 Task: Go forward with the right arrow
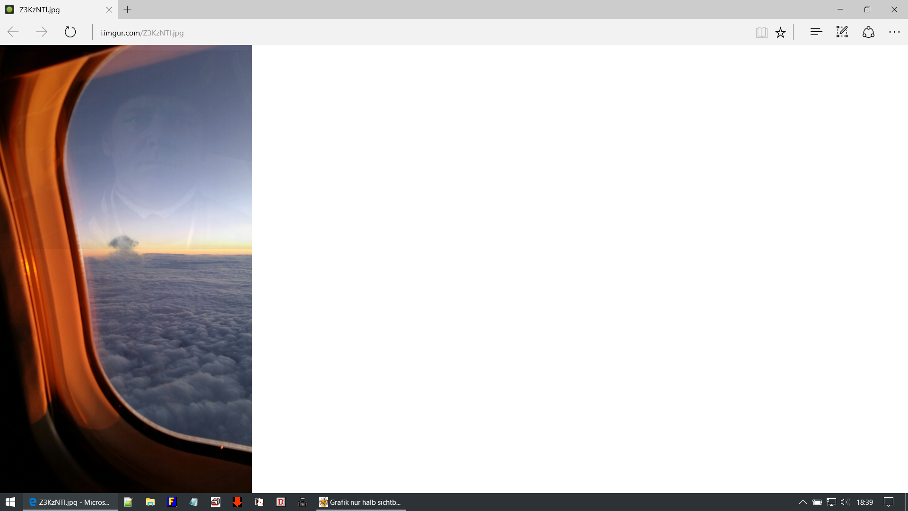click(42, 32)
